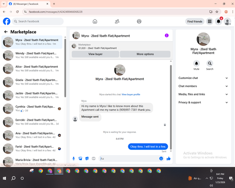
Task: Open the tab search dropdown arrow
Action: [4, 4]
